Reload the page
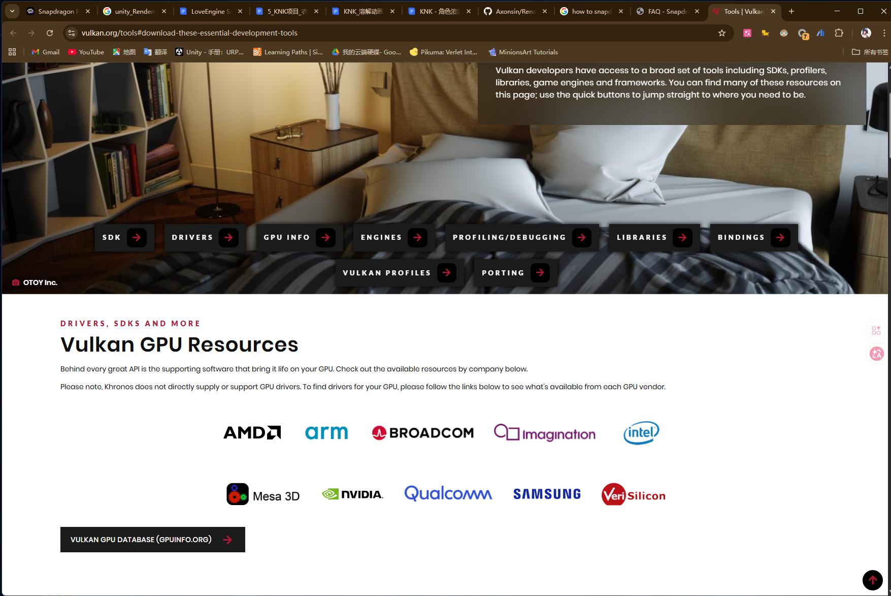 coord(50,33)
